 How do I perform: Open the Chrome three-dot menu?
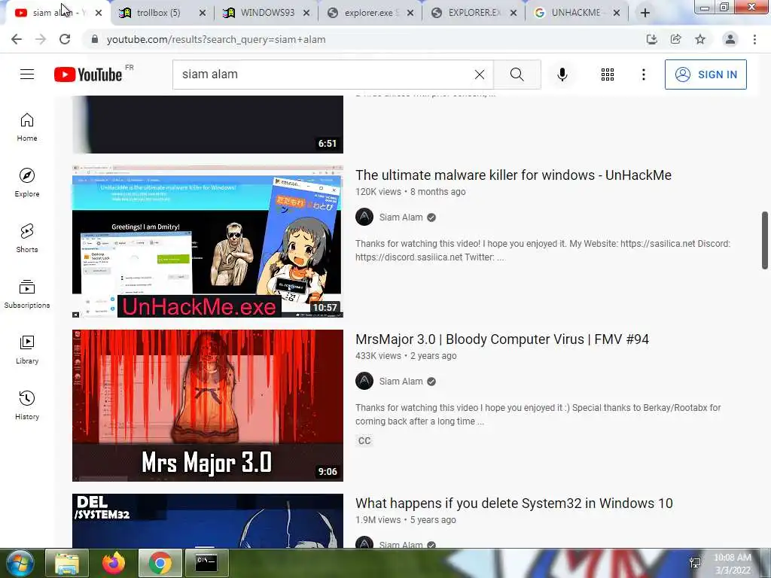click(x=754, y=39)
